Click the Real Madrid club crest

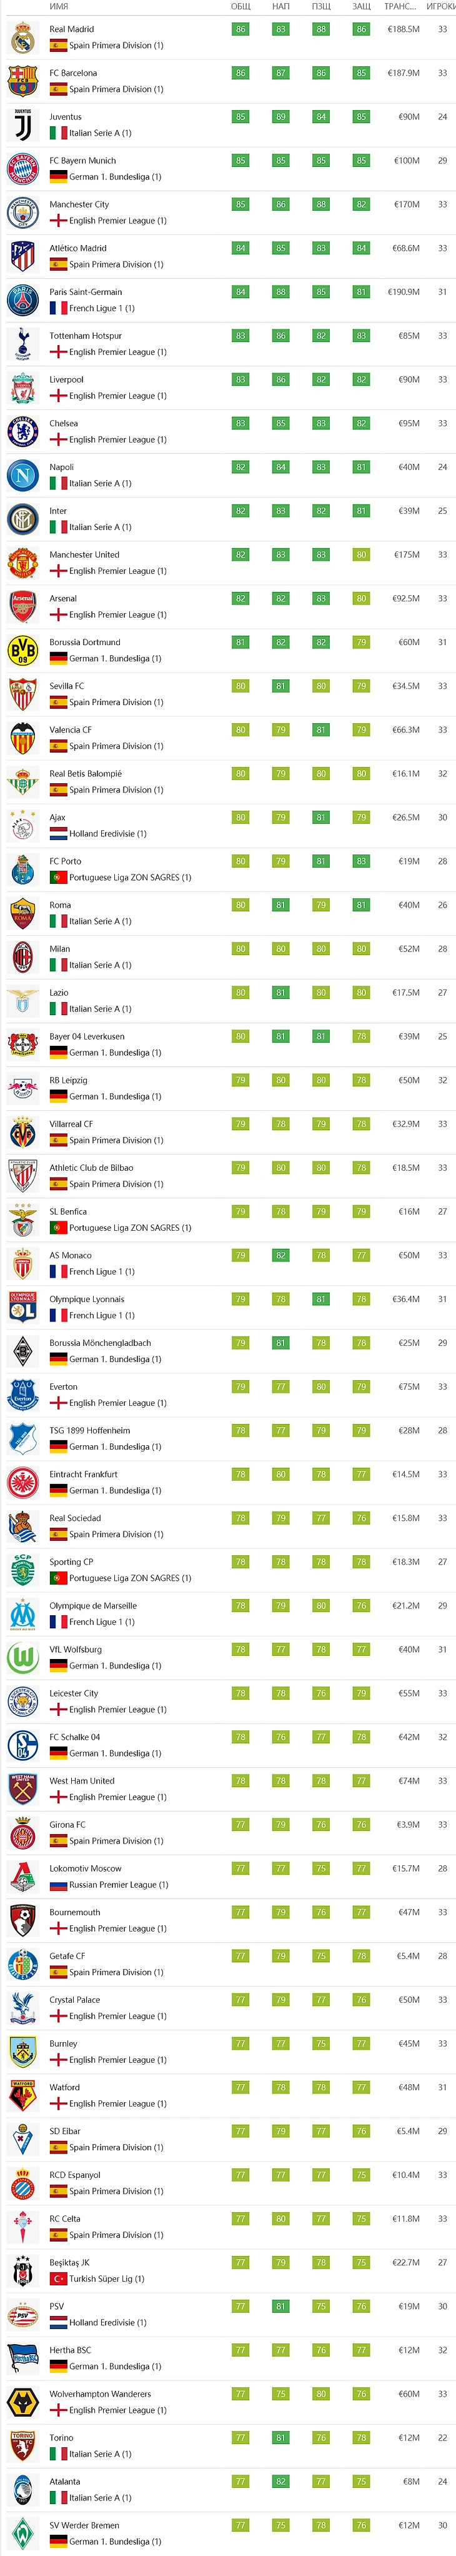(x=22, y=38)
